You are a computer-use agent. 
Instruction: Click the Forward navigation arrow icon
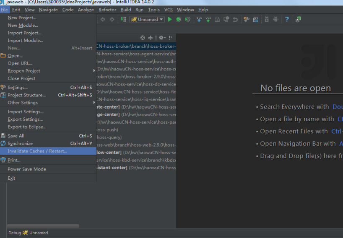112,19
